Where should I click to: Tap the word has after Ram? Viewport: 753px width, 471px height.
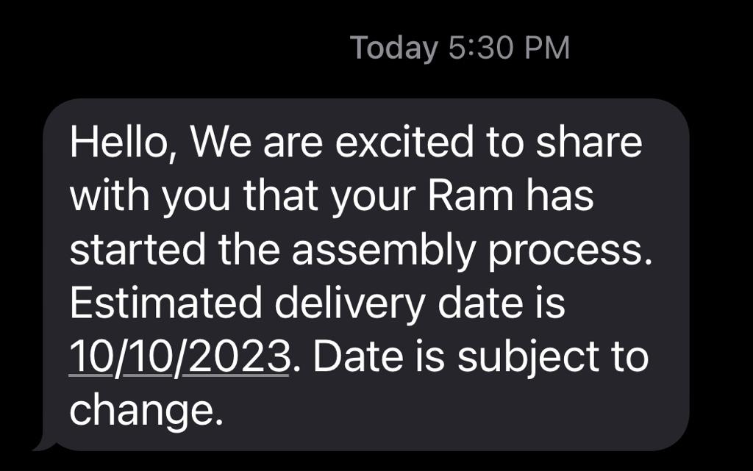tap(560, 195)
